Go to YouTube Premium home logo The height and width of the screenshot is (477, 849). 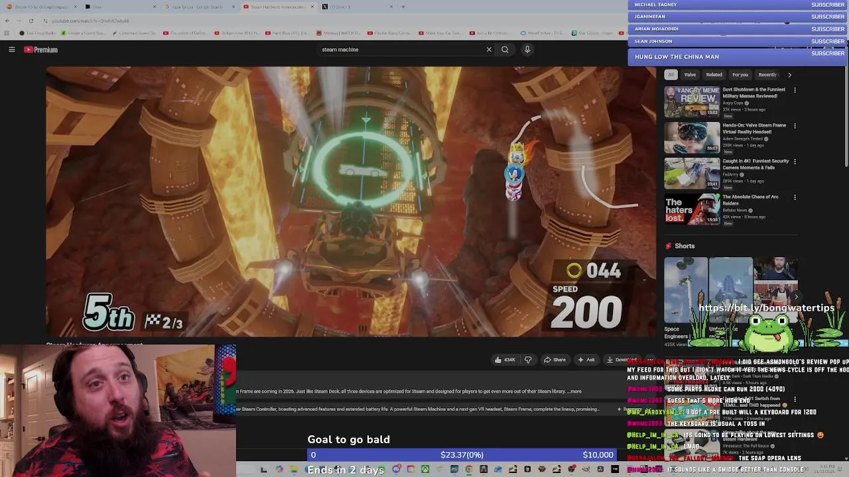click(41, 50)
